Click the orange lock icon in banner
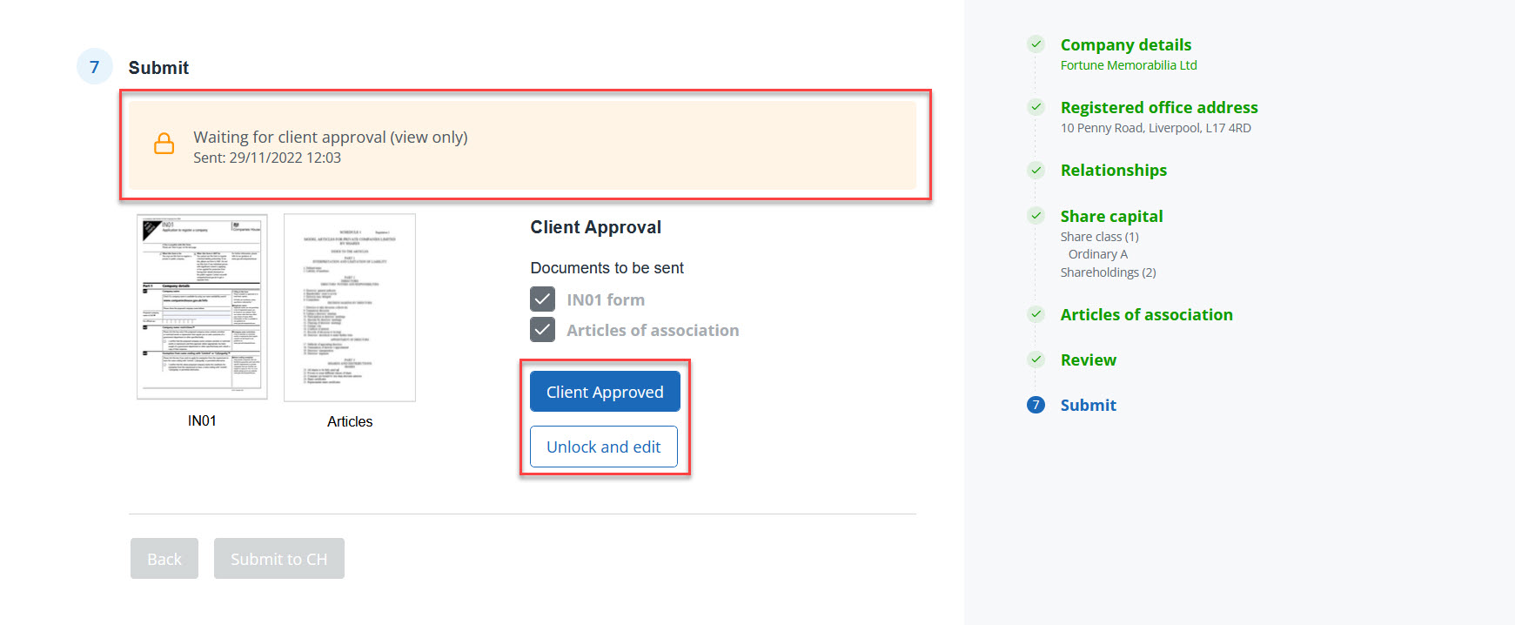1515x625 pixels. [164, 144]
